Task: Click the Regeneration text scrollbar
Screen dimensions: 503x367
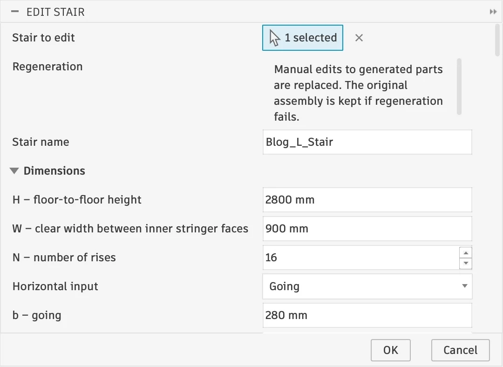Action: coord(459,86)
